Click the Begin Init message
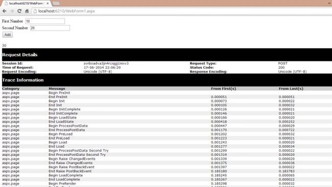The image size is (332, 187). coord(57,101)
